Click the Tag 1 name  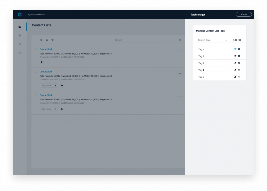pos(201,50)
